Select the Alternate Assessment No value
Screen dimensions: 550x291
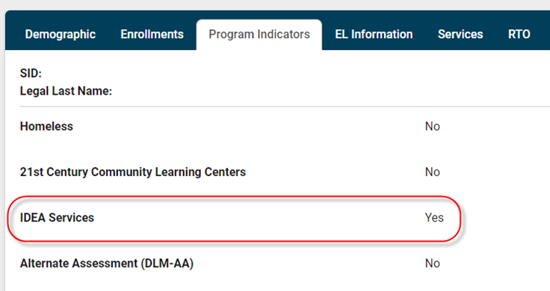point(433,263)
